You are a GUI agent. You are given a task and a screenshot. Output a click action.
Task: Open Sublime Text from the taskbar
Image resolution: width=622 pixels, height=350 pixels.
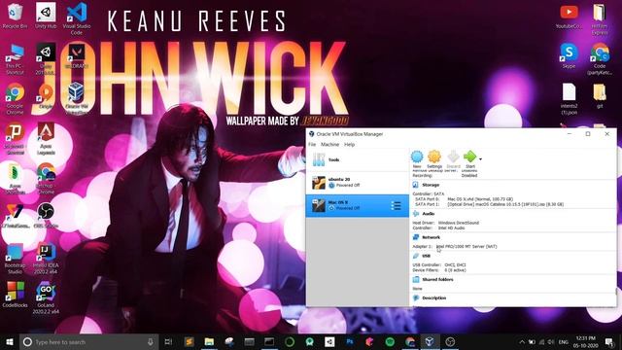tap(190, 341)
